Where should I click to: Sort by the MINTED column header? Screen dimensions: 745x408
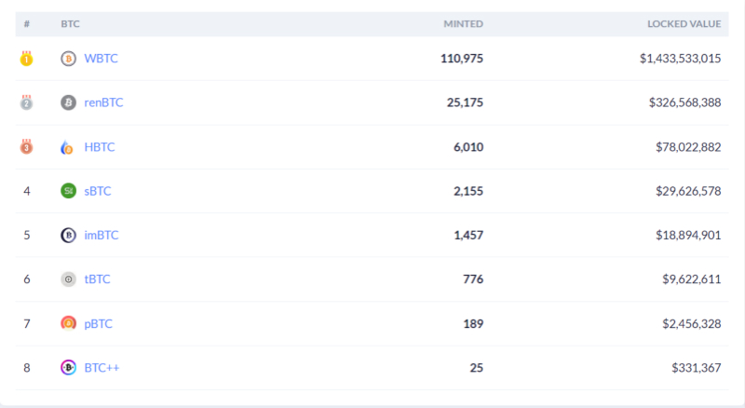(x=463, y=24)
